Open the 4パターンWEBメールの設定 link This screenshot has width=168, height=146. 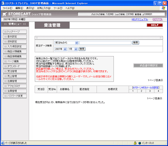click(x=146, y=88)
